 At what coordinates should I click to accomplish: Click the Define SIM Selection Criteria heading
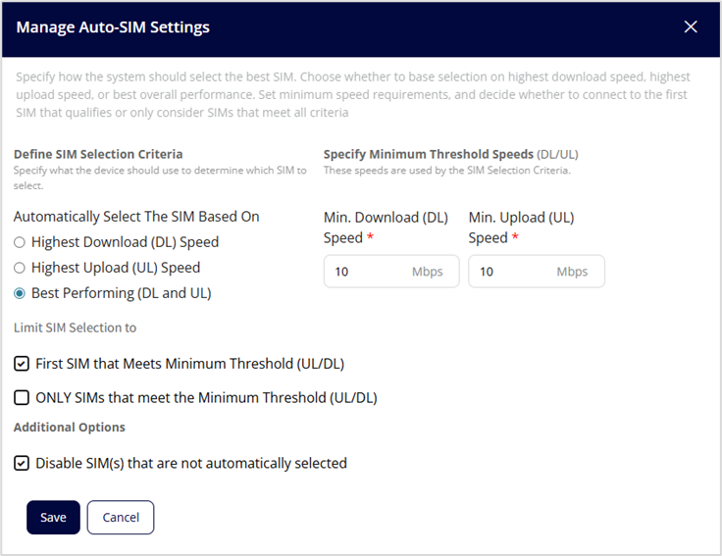pyautogui.click(x=98, y=154)
